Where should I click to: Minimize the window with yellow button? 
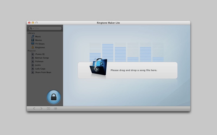[33, 23]
